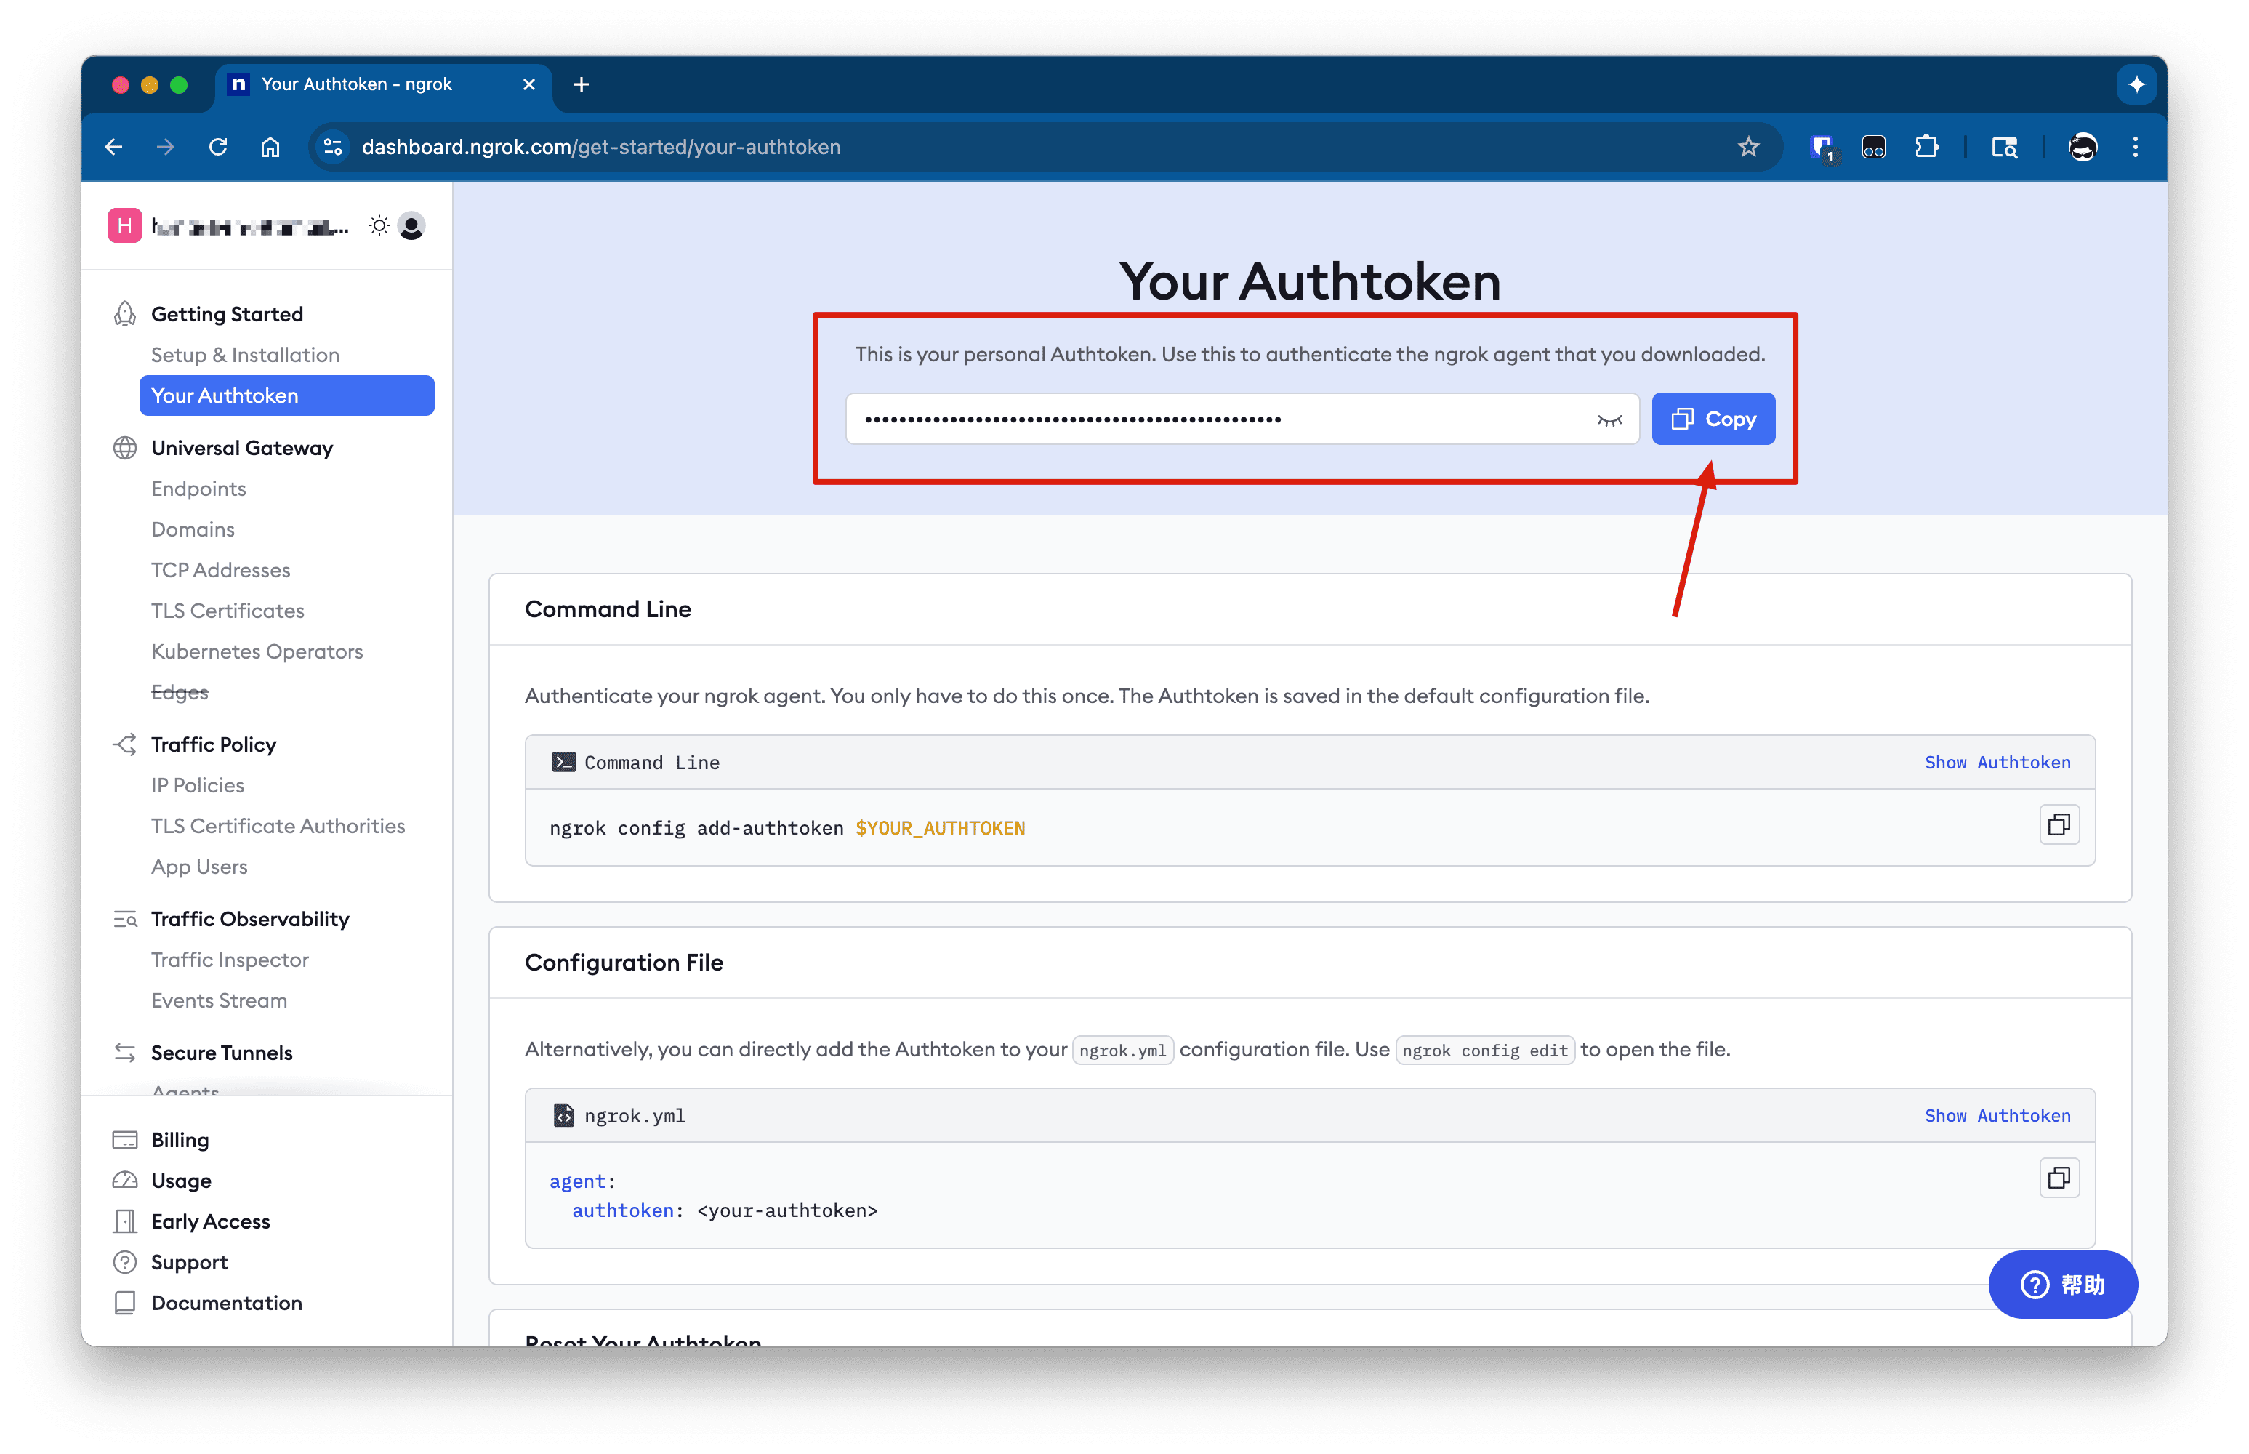Screen dimensions: 2249x1454
Task: Close the Your Authtoken browser tab
Action: point(529,85)
